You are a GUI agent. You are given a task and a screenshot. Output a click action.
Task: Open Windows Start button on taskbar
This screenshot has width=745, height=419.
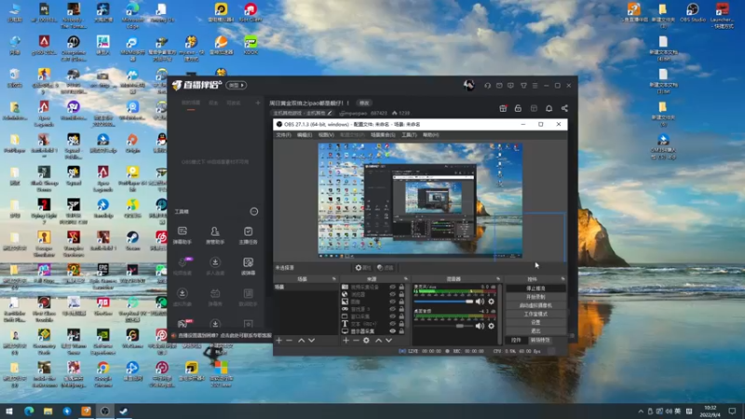(x=9, y=411)
